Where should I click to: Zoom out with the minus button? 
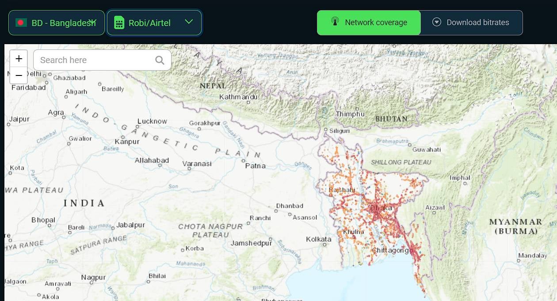[19, 75]
